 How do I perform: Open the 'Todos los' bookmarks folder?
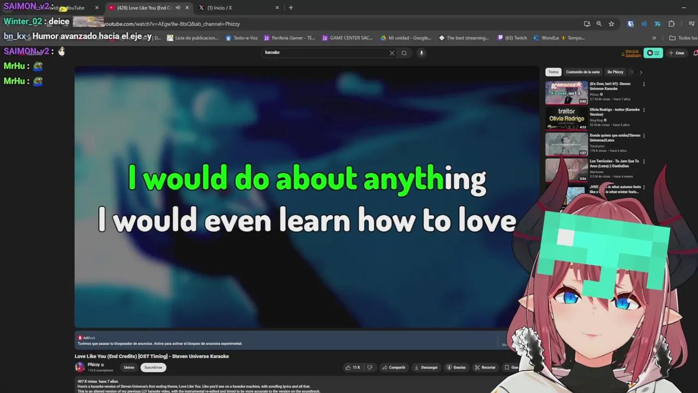[683, 38]
